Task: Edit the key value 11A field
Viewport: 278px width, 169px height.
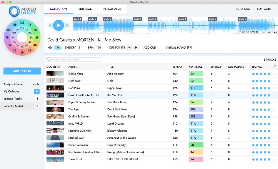Action: pos(57,48)
